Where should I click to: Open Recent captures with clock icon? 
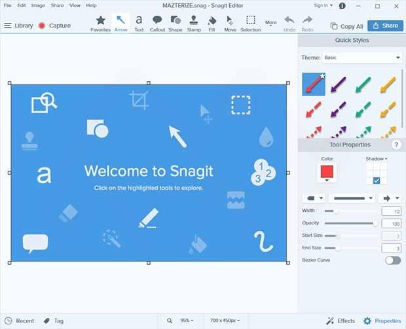pyautogui.click(x=9, y=320)
